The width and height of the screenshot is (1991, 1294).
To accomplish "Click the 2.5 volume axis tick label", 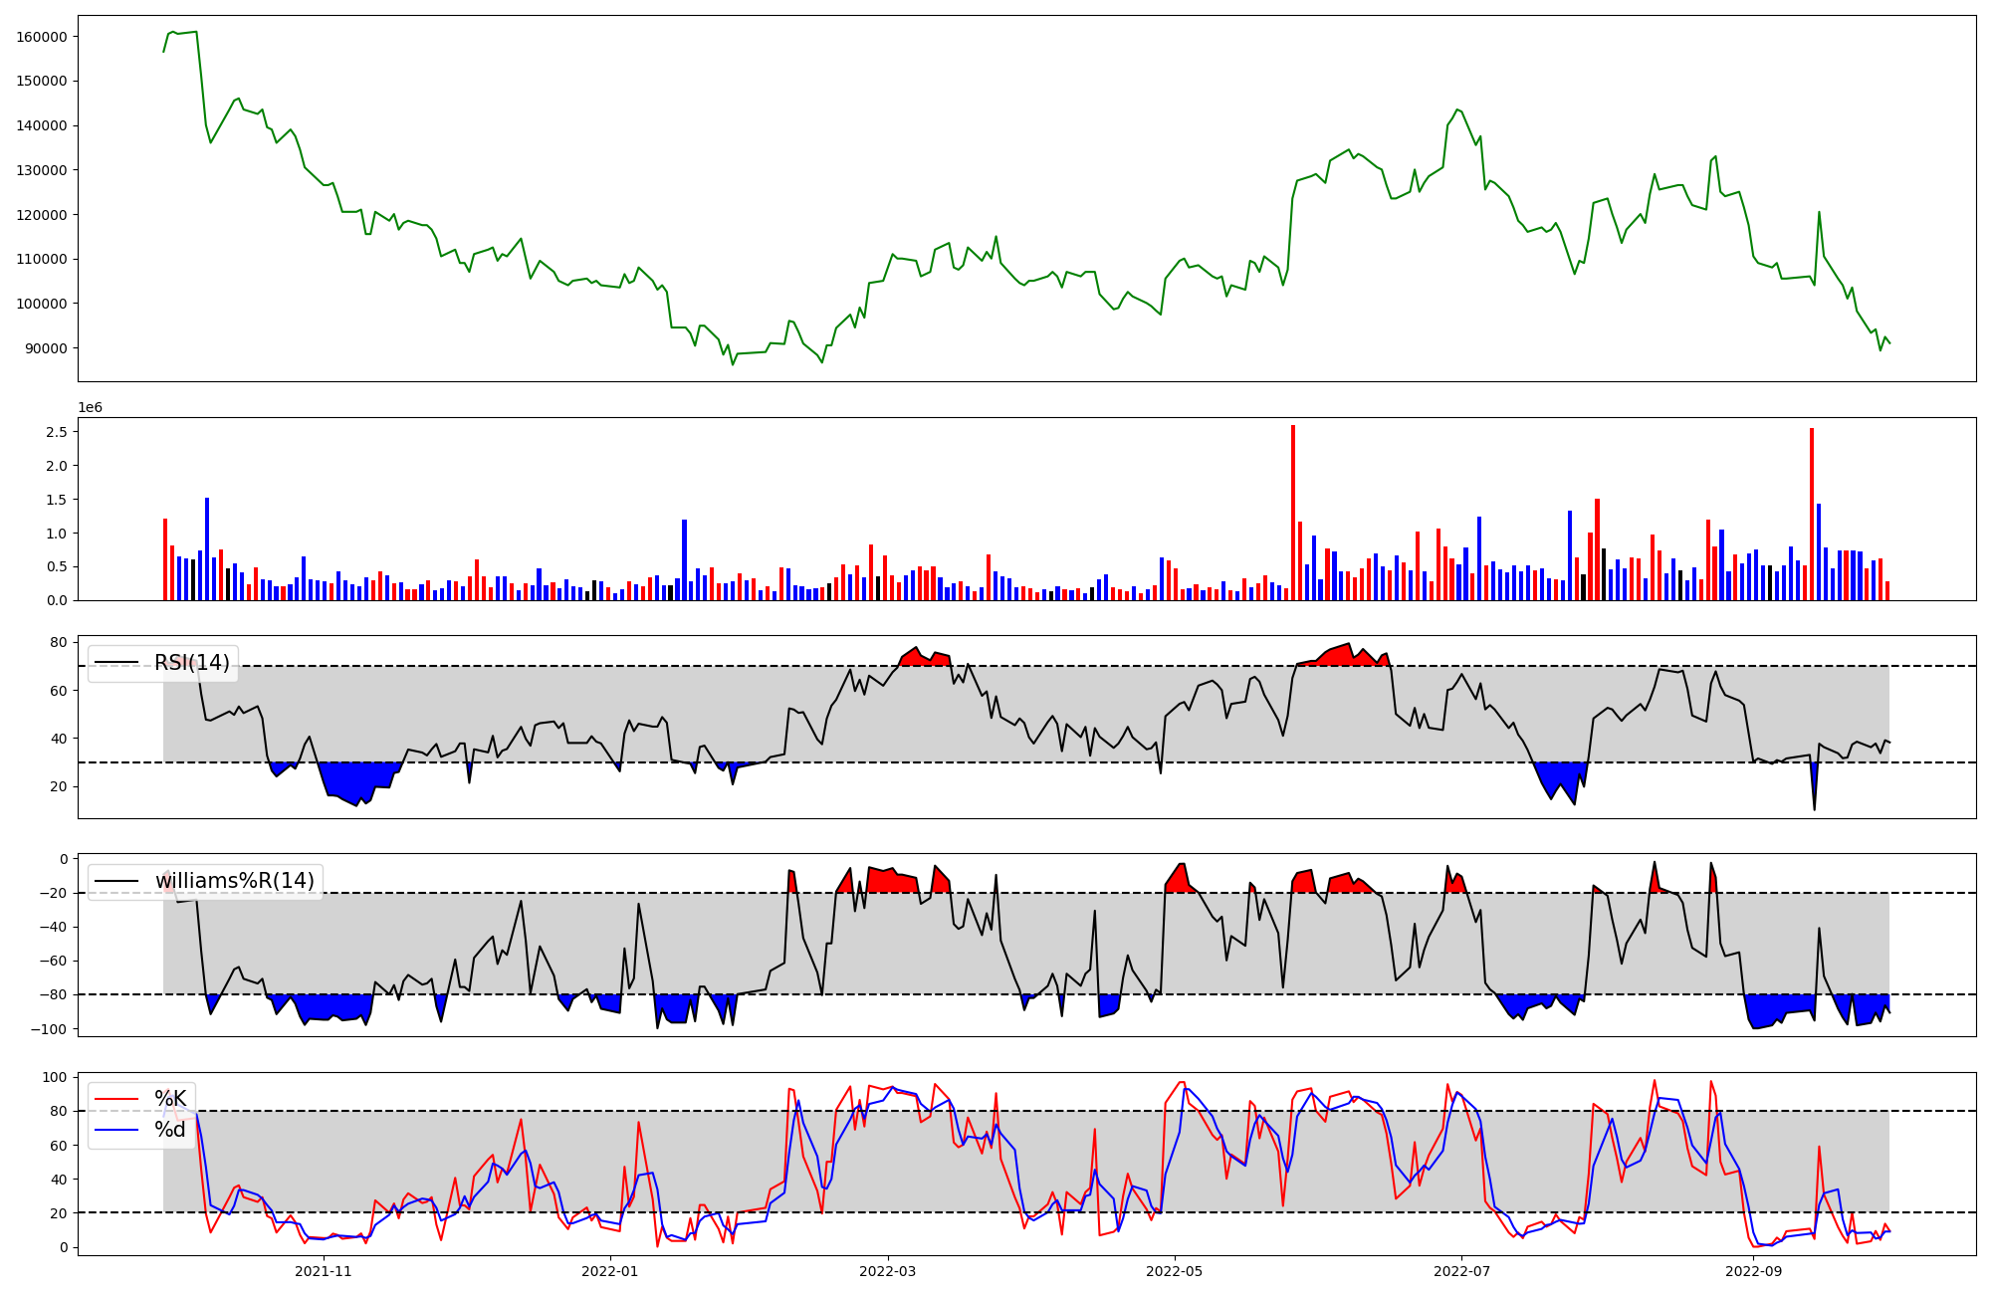I will click(57, 432).
